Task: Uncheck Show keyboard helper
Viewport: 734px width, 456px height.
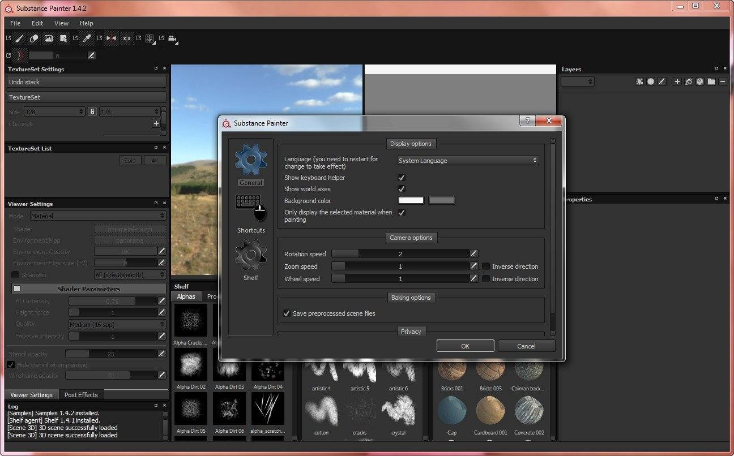Action: pyautogui.click(x=402, y=178)
